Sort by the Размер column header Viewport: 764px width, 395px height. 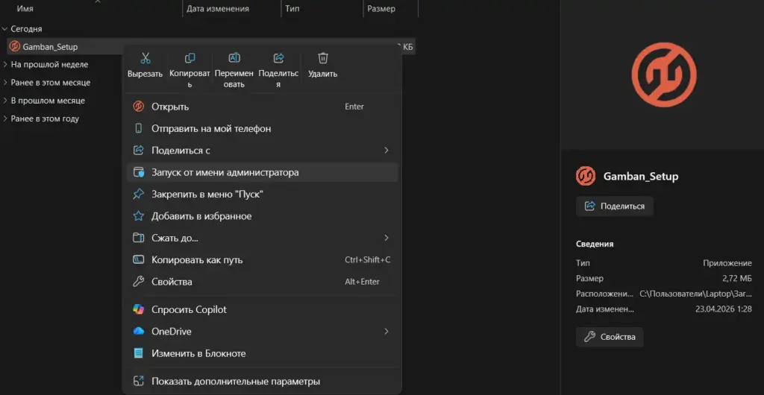coord(381,9)
